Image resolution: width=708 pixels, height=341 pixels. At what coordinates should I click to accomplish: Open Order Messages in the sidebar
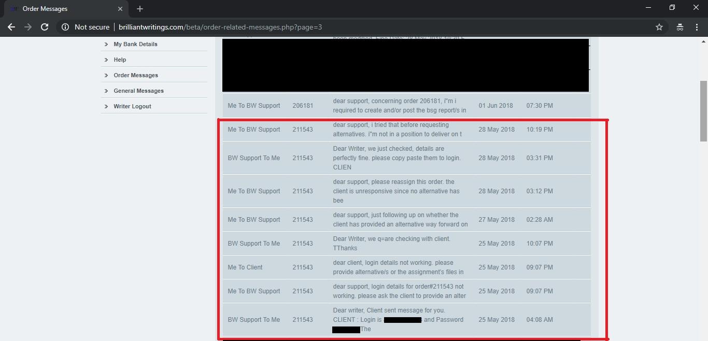coord(136,75)
